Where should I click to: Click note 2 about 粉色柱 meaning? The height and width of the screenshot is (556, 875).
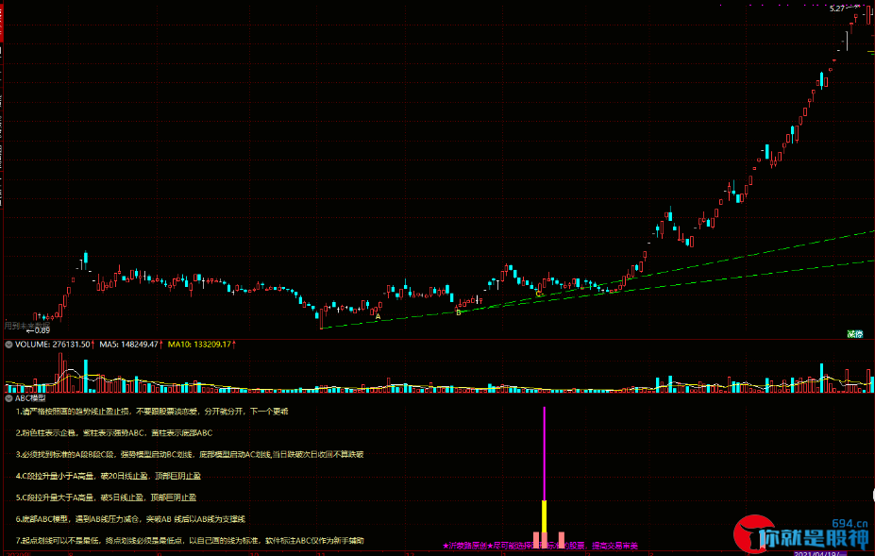click(x=114, y=433)
